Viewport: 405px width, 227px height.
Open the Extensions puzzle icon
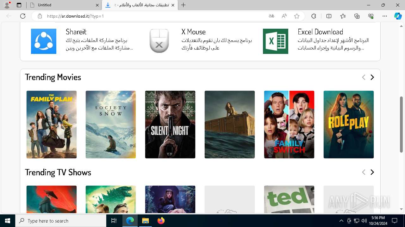[314, 16]
